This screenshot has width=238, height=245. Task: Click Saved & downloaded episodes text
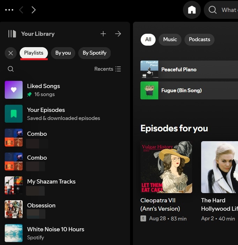[x=64, y=118]
